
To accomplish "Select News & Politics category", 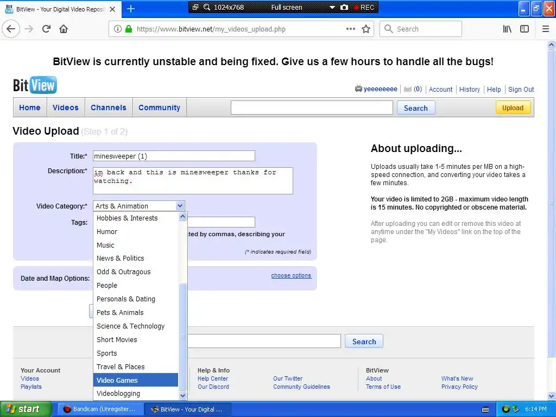I will (x=135, y=258).
